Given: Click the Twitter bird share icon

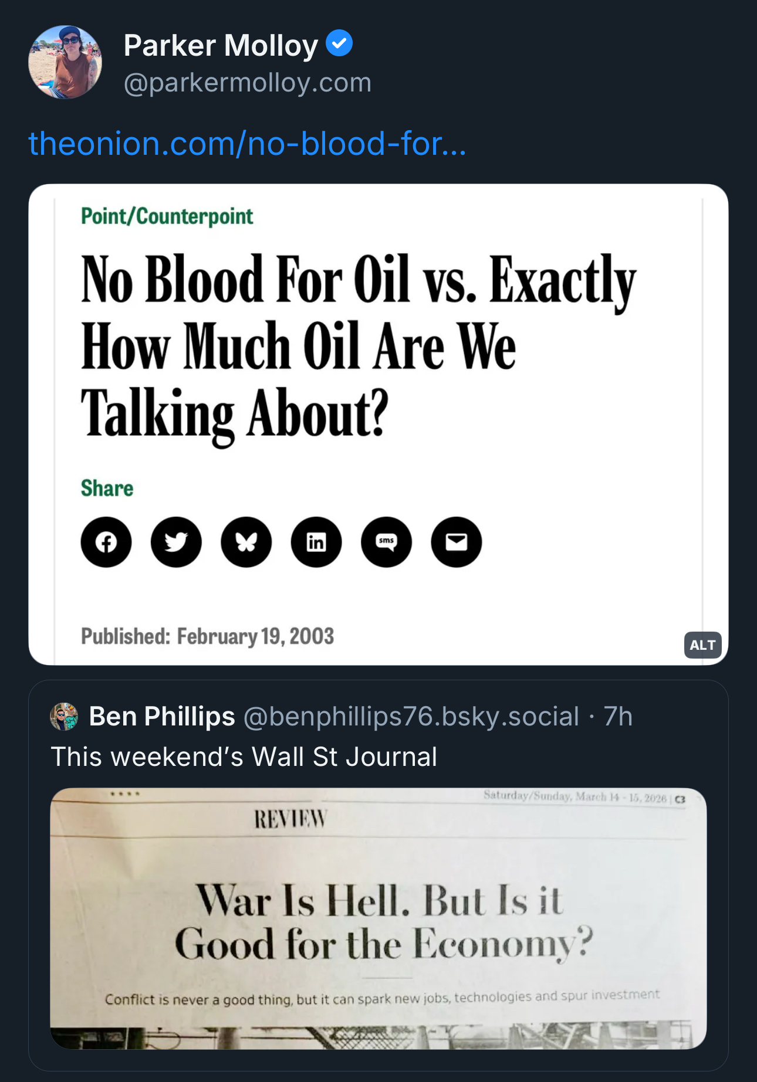Looking at the screenshot, I should [x=176, y=542].
